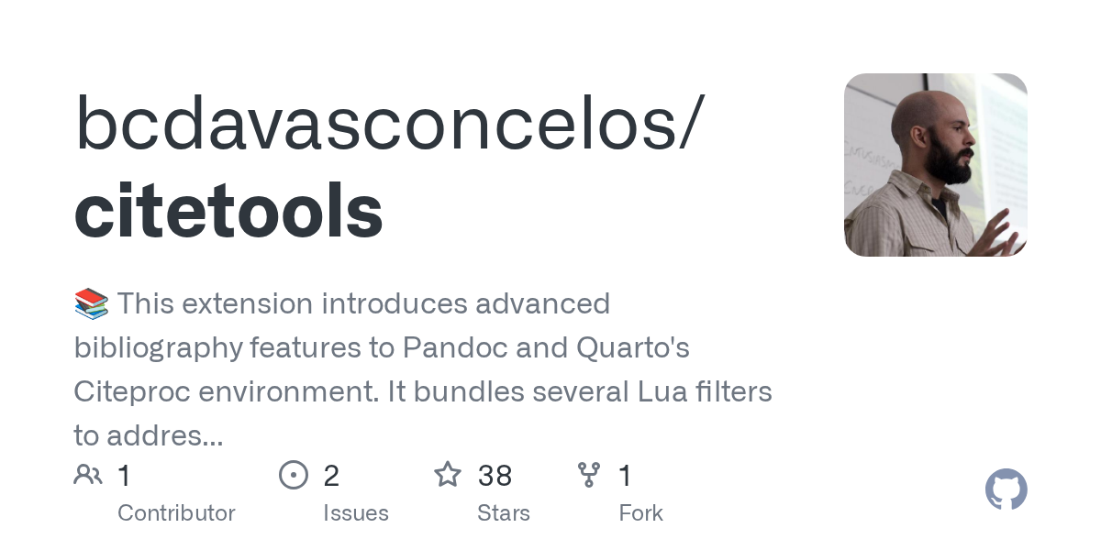Select the star count number 38

point(495,476)
